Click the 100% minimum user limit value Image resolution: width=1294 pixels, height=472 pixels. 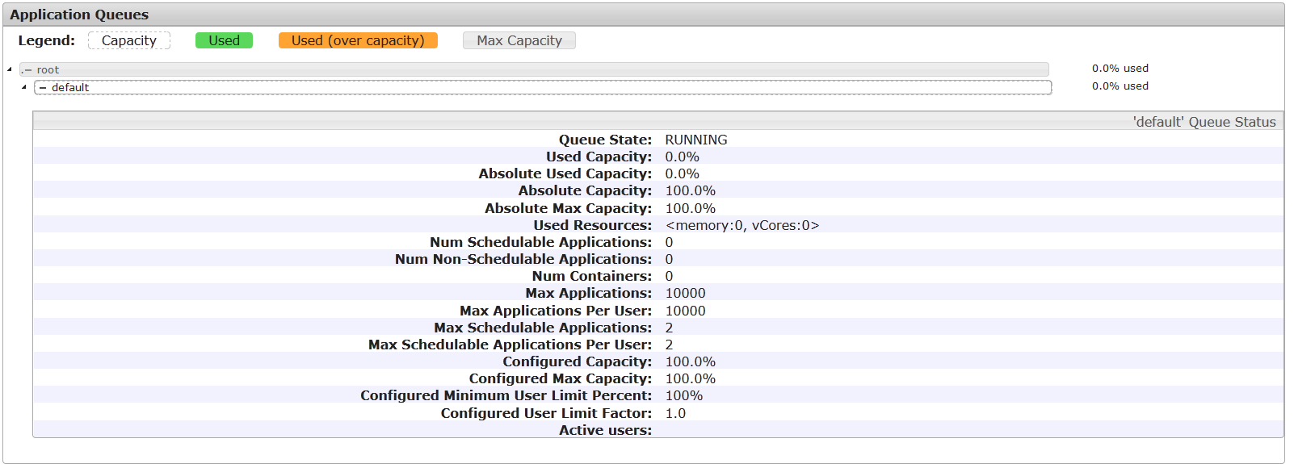coord(684,395)
